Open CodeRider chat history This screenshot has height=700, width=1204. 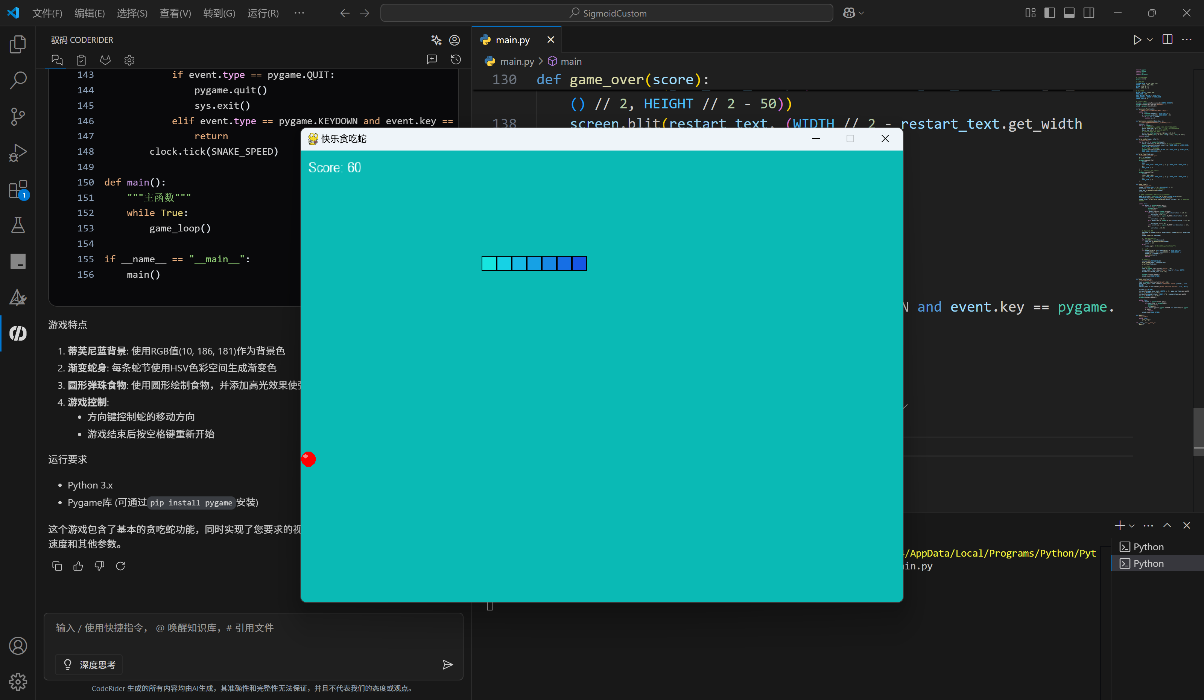(456, 59)
